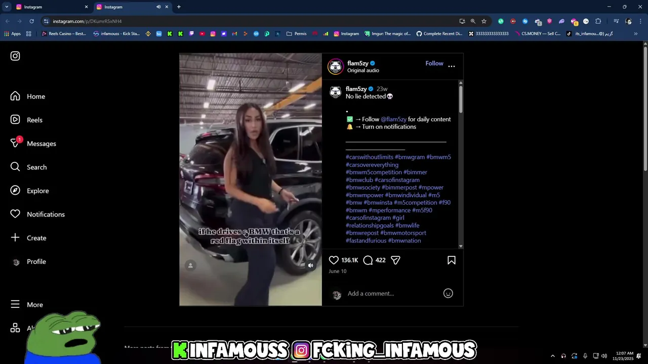Open infamouss Kick bookmark
The image size is (648, 364).
pos(116,34)
